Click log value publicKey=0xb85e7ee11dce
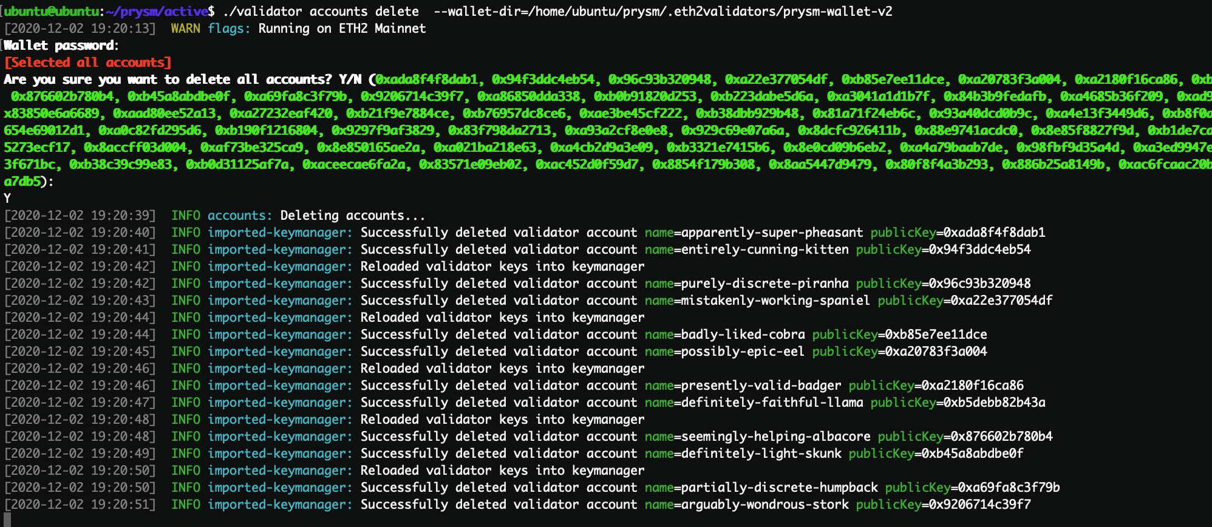Screen dimensions: 1212x527 pos(899,335)
